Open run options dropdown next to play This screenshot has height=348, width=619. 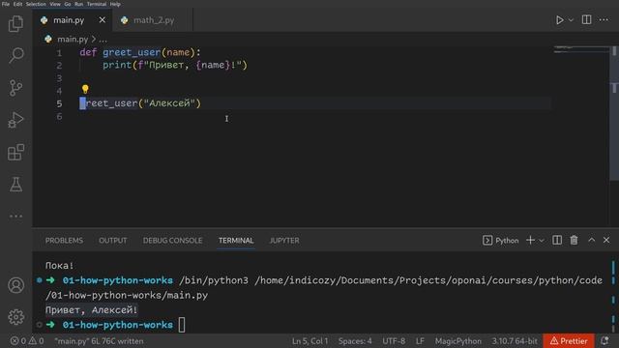coord(571,20)
